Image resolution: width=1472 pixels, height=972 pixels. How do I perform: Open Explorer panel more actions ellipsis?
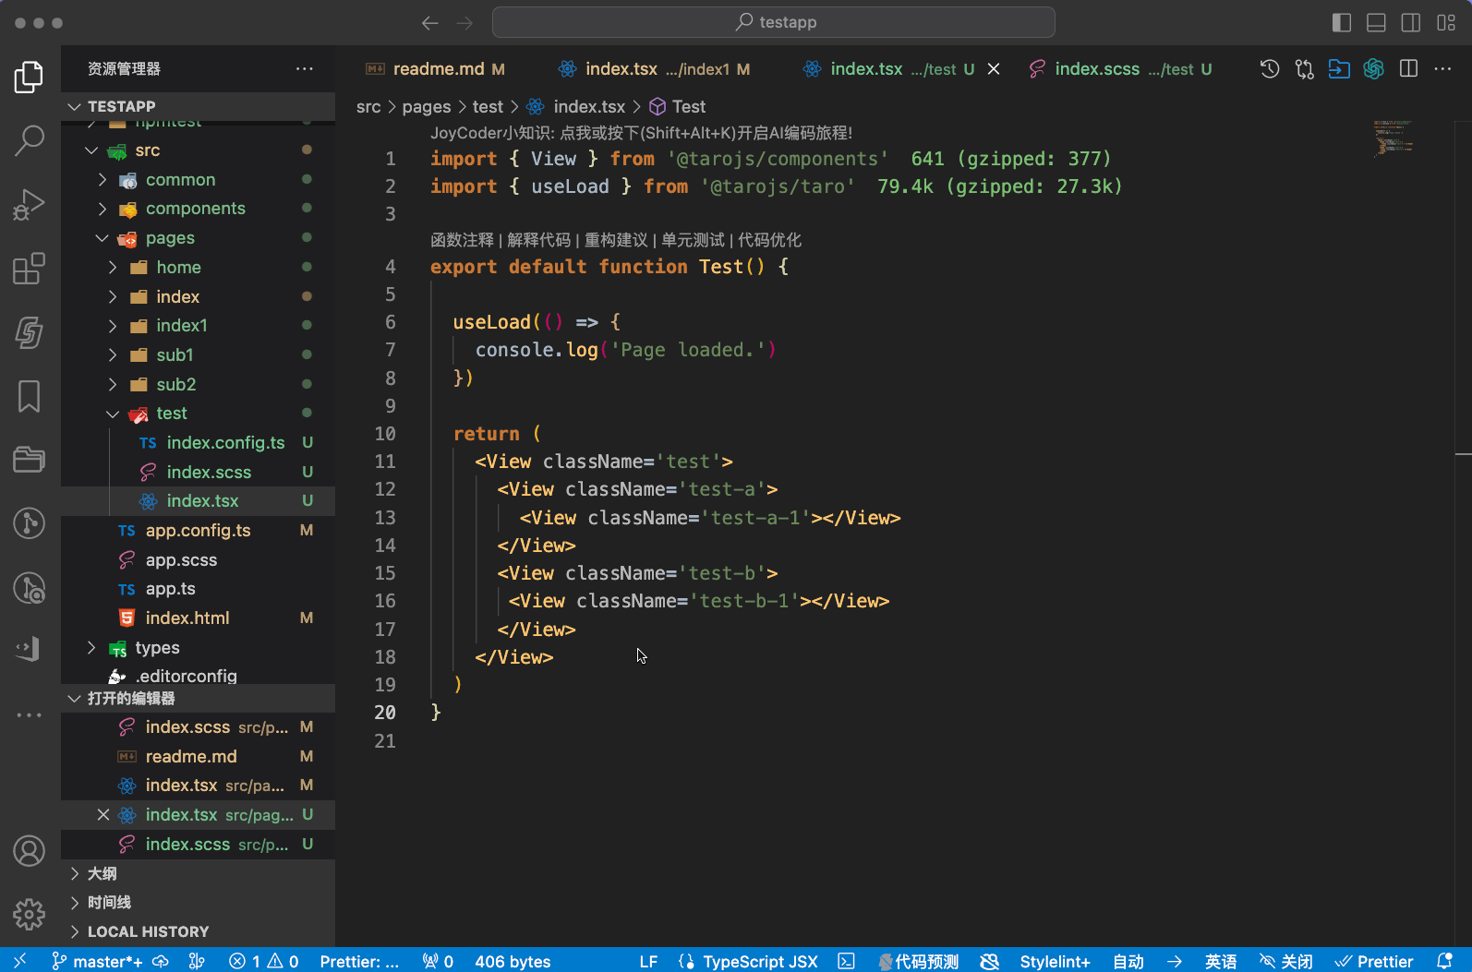[x=305, y=69]
